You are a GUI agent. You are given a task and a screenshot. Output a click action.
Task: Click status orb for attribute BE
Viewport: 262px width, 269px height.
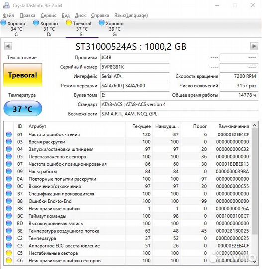(x=9, y=231)
